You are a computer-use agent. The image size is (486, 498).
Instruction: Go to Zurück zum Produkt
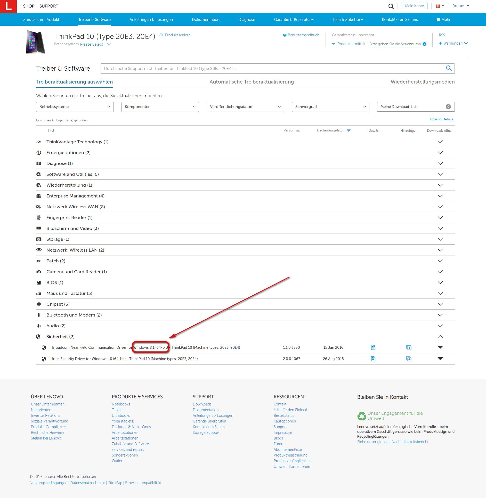click(41, 20)
